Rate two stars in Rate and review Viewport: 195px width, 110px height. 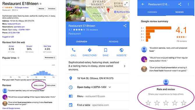(x=157, y=103)
